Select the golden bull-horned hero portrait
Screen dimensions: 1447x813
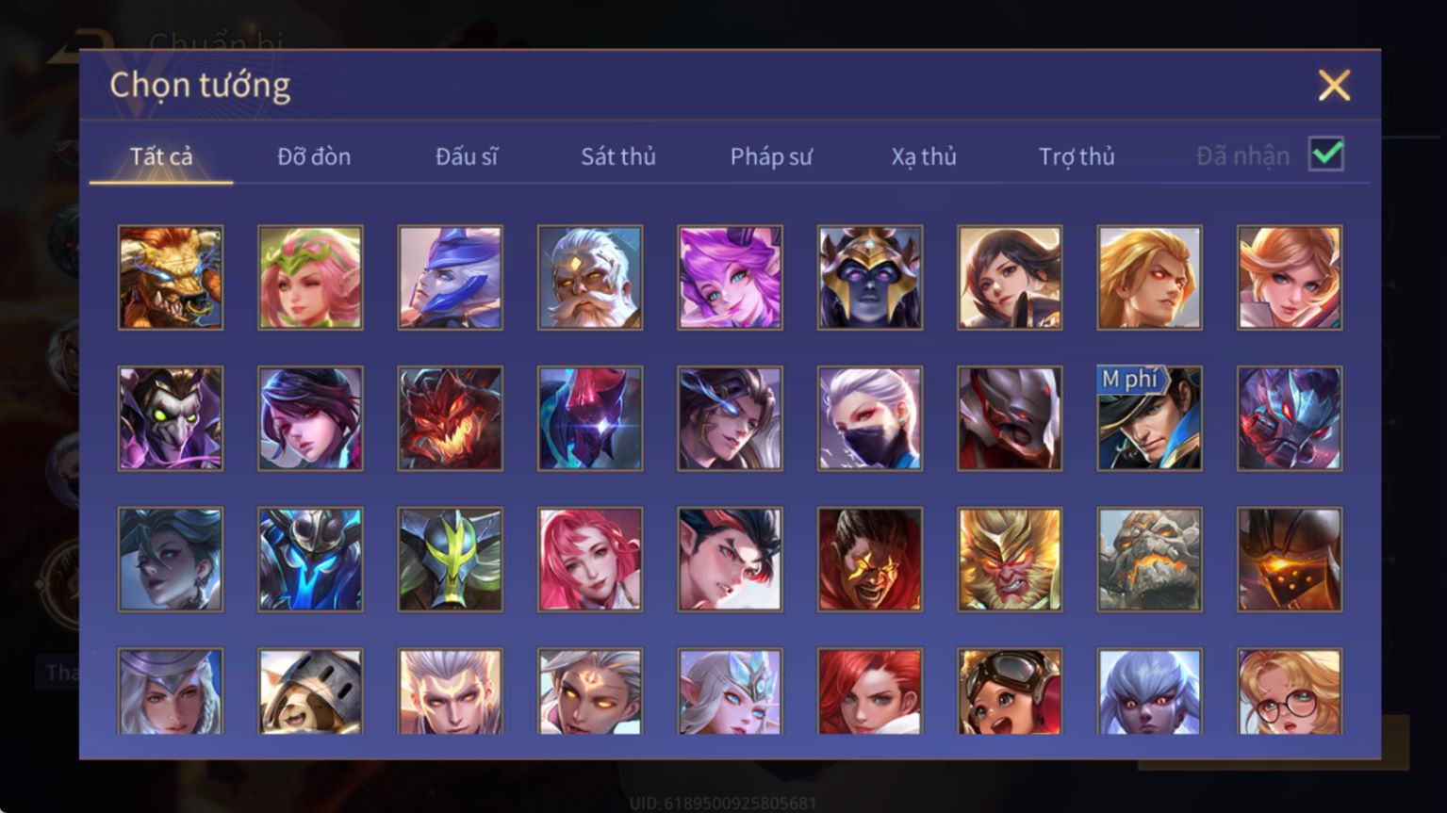click(x=171, y=277)
